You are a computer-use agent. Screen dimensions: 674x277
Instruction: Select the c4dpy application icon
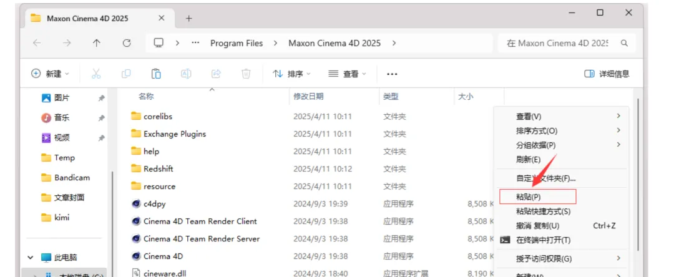(x=136, y=203)
